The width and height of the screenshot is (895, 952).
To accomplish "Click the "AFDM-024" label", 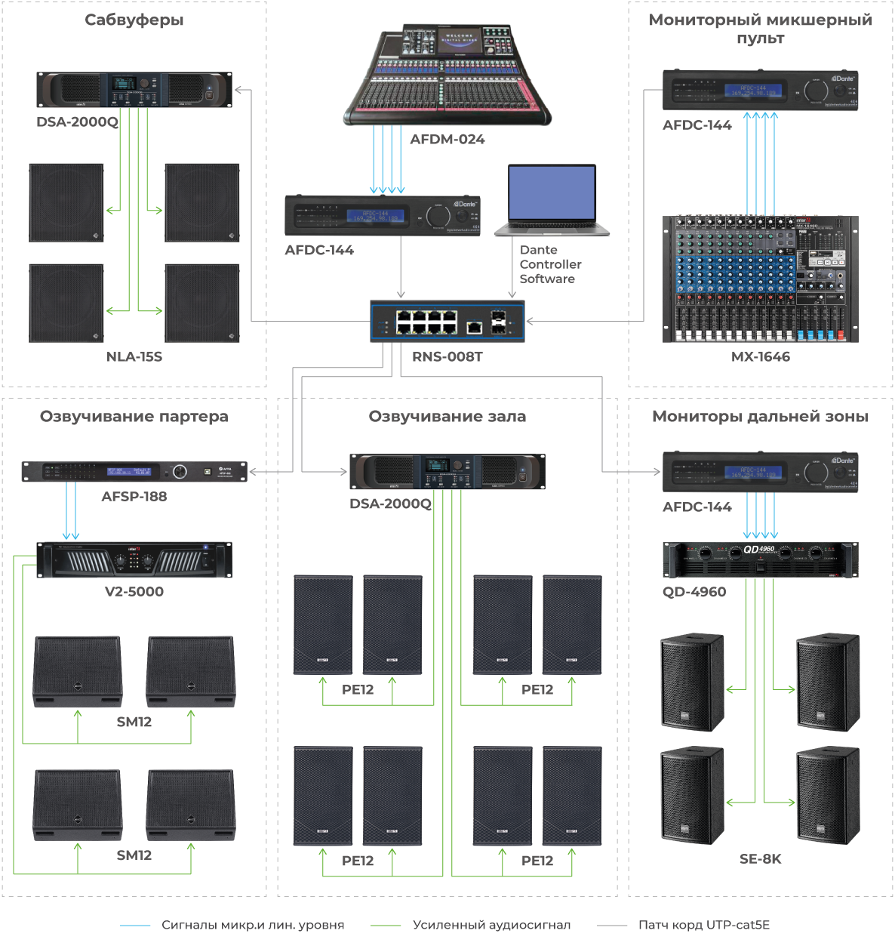I will [x=447, y=139].
